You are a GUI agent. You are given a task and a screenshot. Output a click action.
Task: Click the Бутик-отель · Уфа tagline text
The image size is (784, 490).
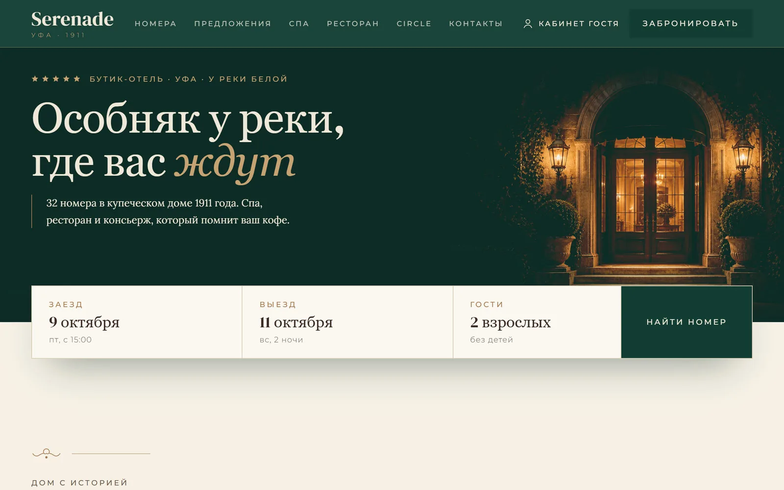coord(188,79)
